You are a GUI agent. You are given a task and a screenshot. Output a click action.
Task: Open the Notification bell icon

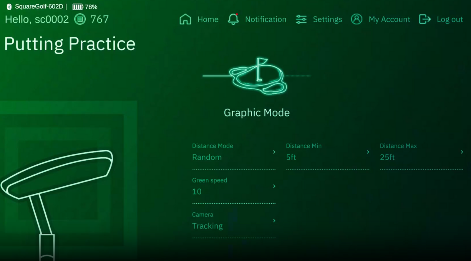coord(233,19)
